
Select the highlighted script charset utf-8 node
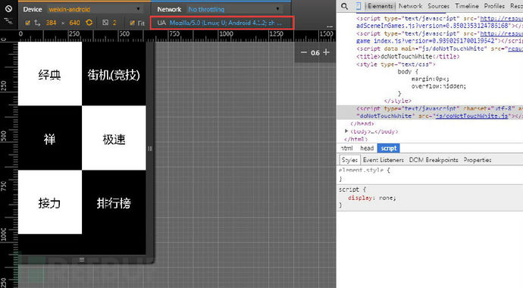[x=440, y=112]
